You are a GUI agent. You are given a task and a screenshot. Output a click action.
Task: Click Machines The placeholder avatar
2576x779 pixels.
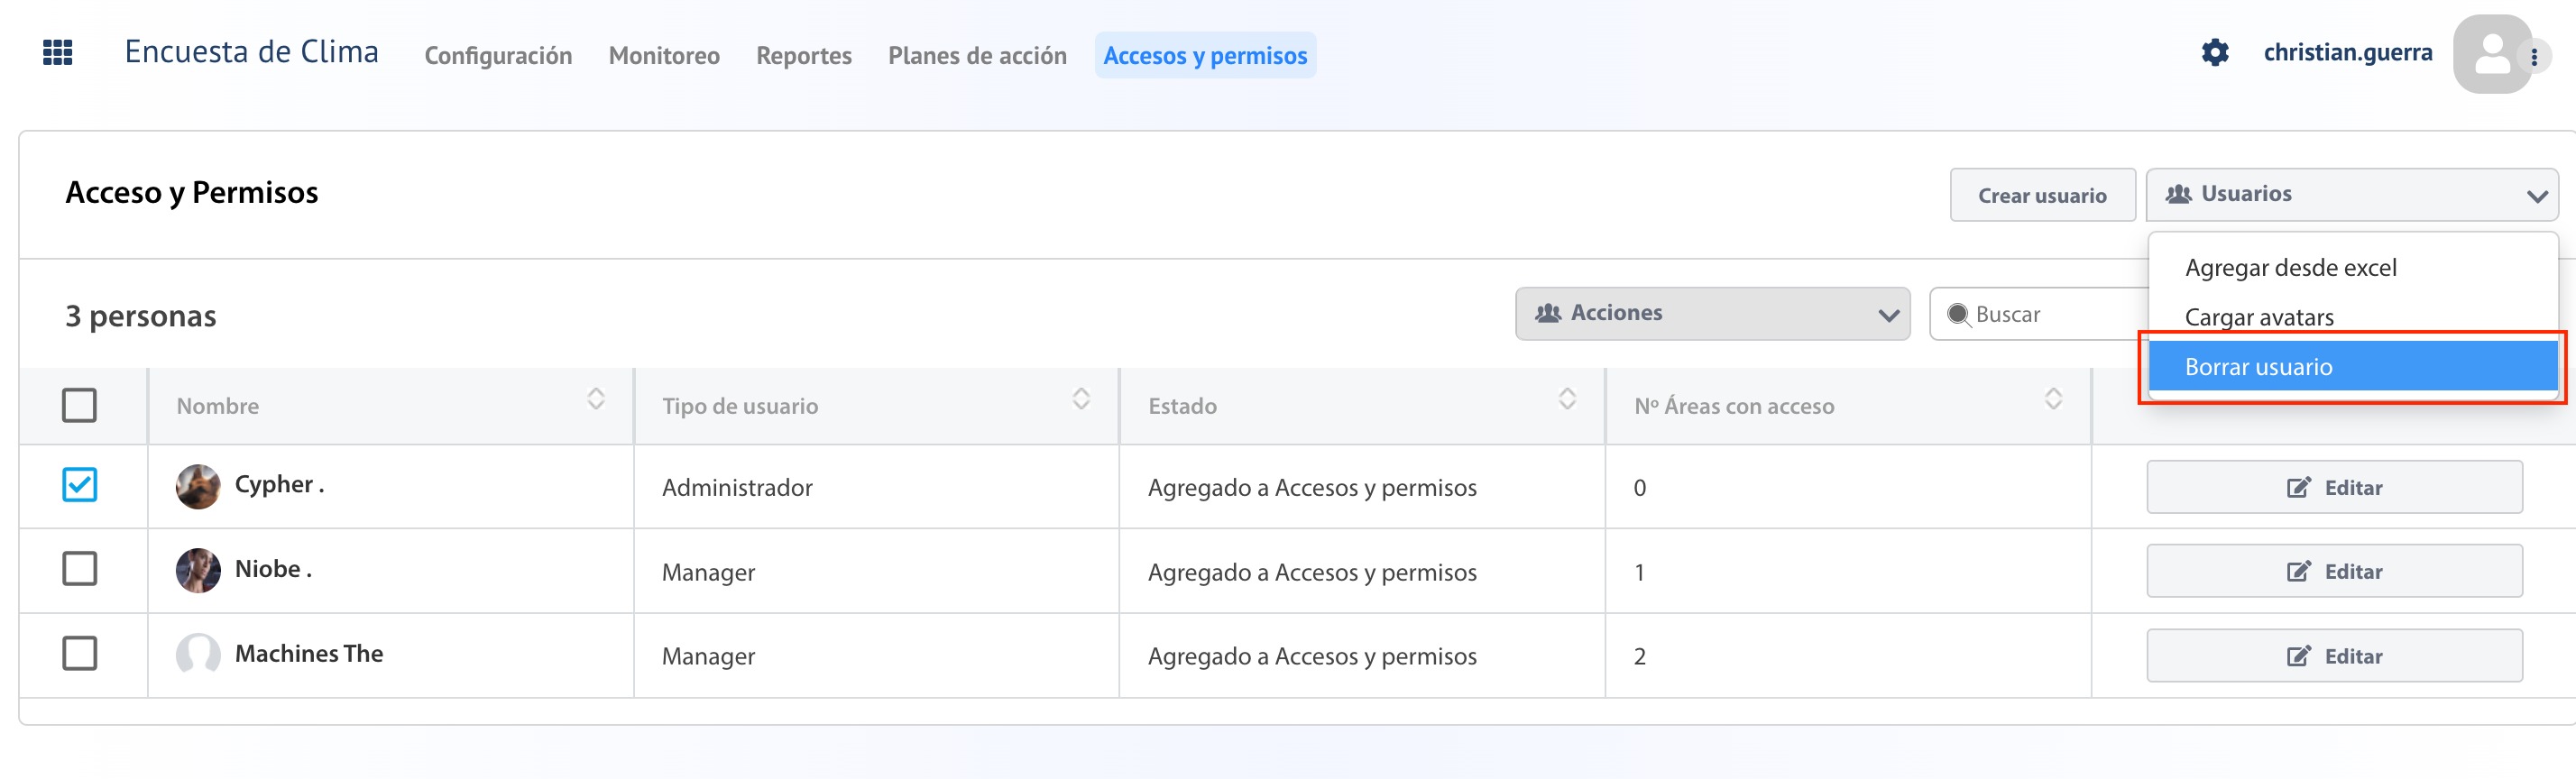(x=198, y=654)
